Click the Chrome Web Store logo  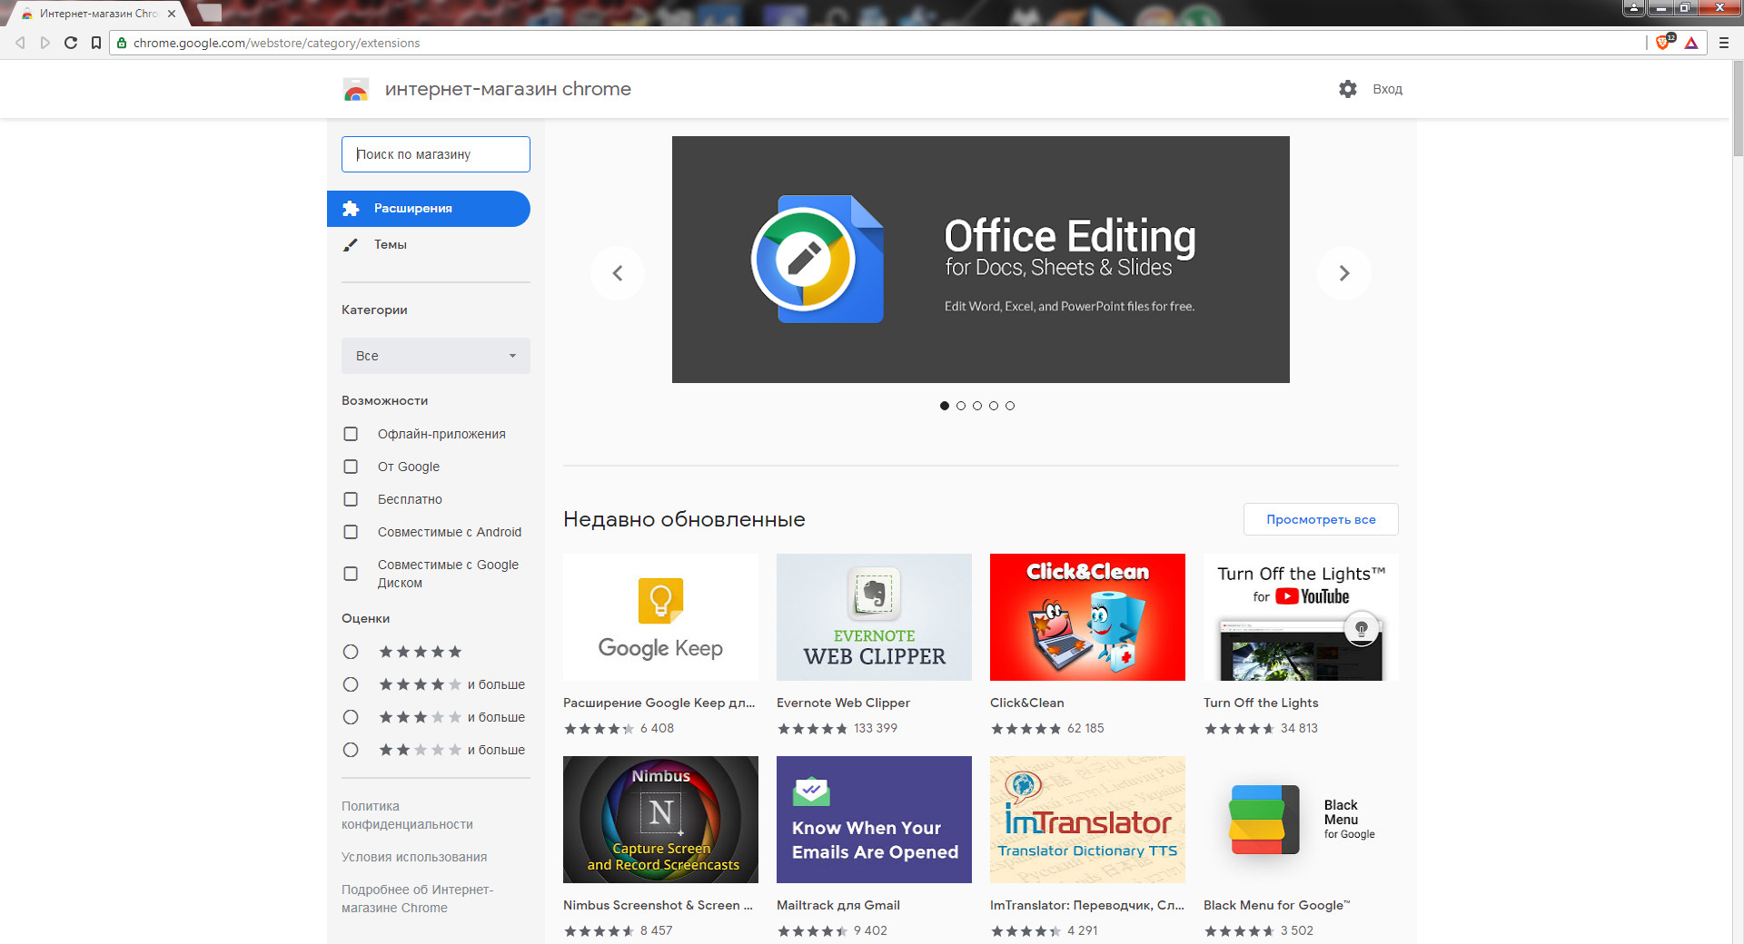tap(356, 89)
